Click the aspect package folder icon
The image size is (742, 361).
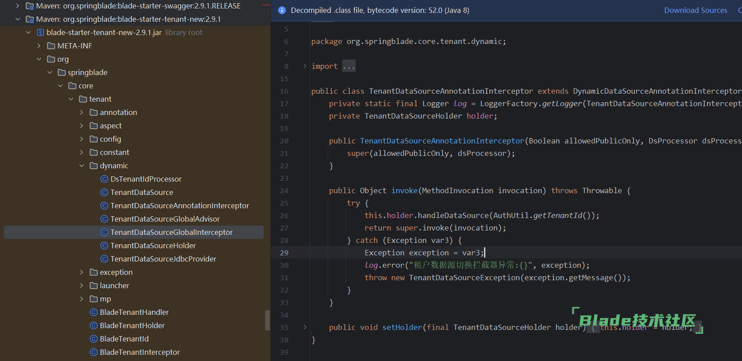point(94,126)
